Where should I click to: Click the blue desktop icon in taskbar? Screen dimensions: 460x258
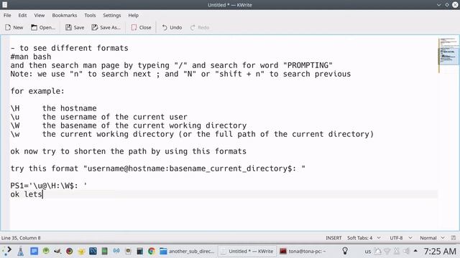click(x=34, y=251)
